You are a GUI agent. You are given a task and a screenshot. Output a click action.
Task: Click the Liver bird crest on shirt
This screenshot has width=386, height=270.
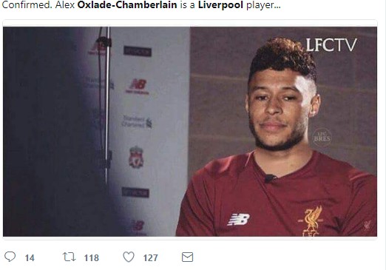point(311,220)
